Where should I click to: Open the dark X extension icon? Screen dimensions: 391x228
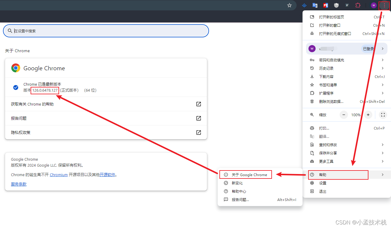pos(347,5)
